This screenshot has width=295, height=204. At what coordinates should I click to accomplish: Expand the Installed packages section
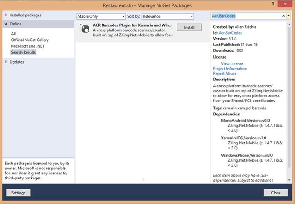[x=6, y=15]
